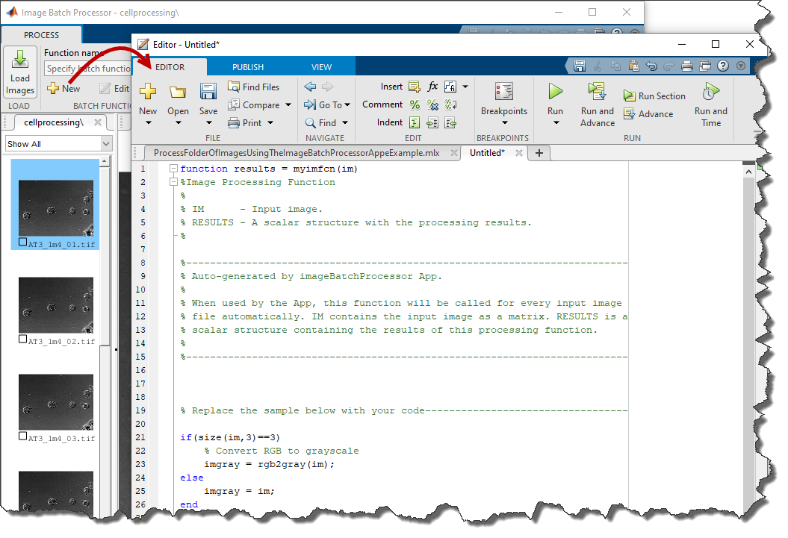Open the New dropdown arrow in Editor

pos(148,123)
